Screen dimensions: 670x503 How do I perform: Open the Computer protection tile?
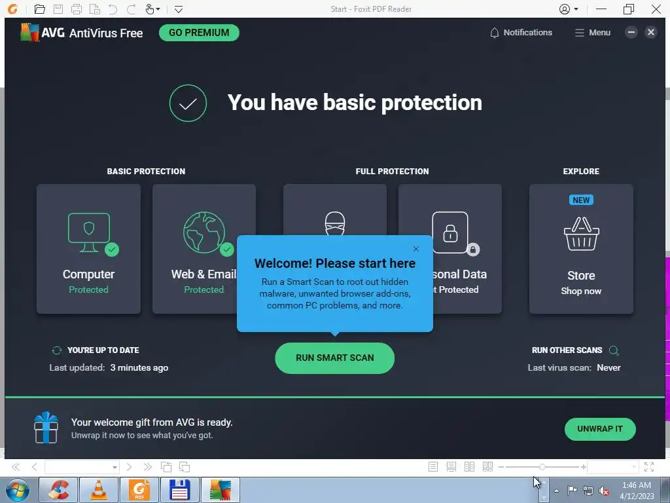(x=88, y=249)
